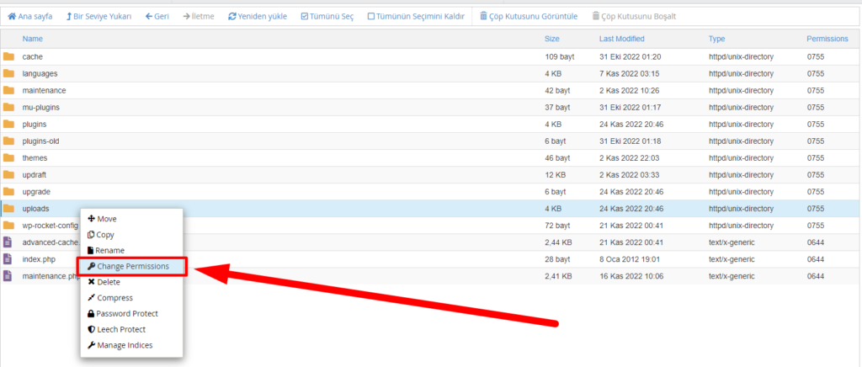Choose Password Protect menu entry
The width and height of the screenshot is (862, 367).
coord(126,313)
